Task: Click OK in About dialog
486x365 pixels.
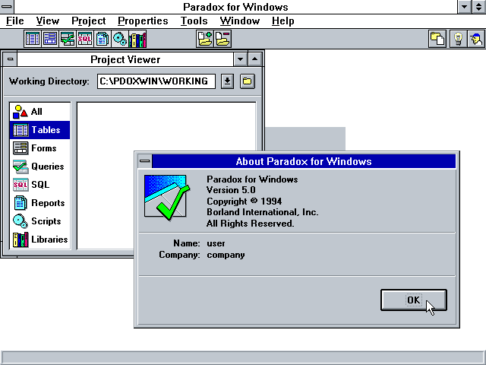Action: pos(414,300)
